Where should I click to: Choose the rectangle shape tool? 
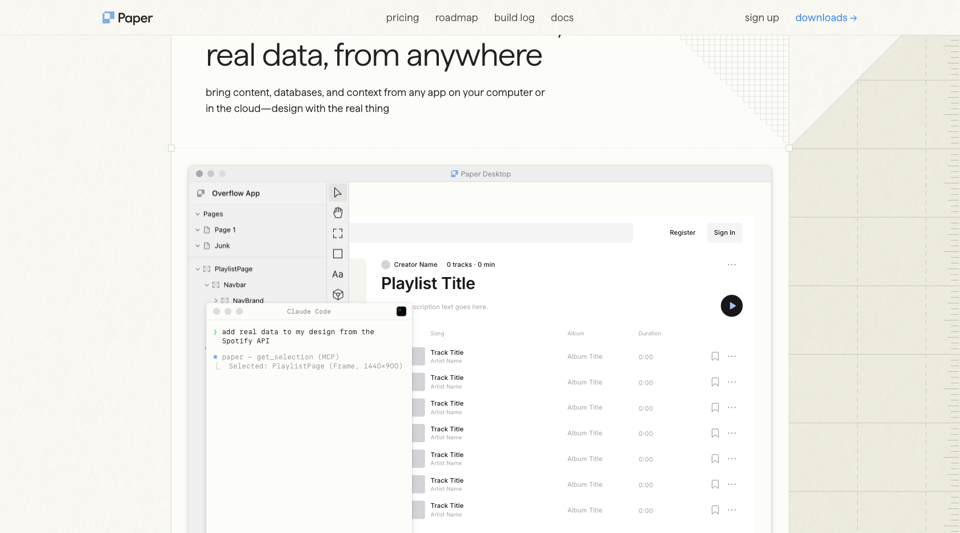click(x=337, y=254)
